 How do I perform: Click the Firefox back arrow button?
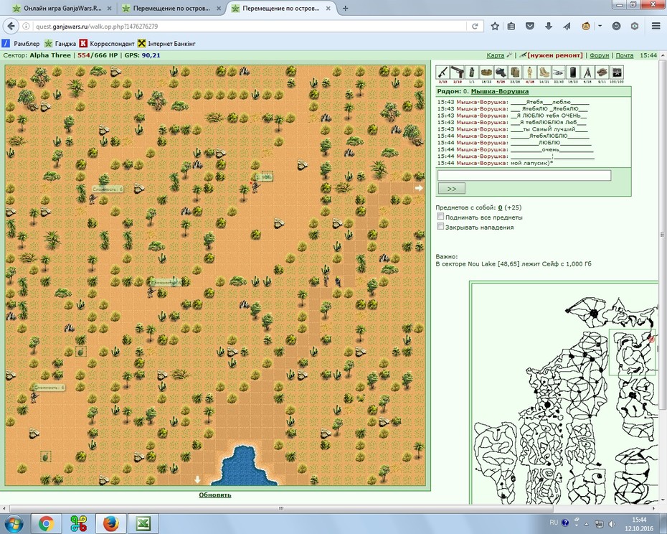click(x=11, y=26)
